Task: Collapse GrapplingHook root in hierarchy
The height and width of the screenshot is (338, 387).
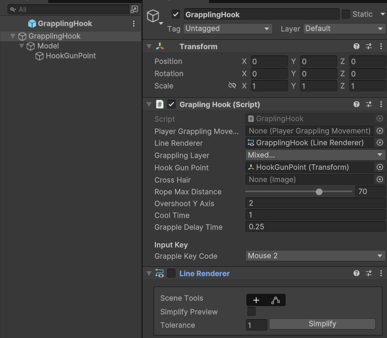Action: [x=13, y=36]
